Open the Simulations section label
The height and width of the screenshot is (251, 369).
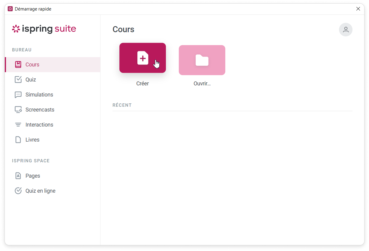pos(39,95)
